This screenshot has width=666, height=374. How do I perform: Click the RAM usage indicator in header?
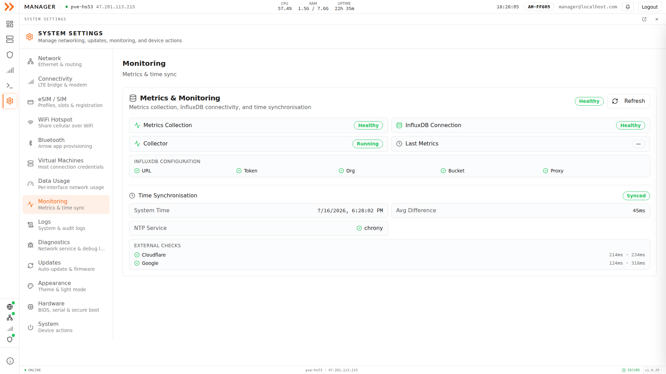(x=313, y=7)
